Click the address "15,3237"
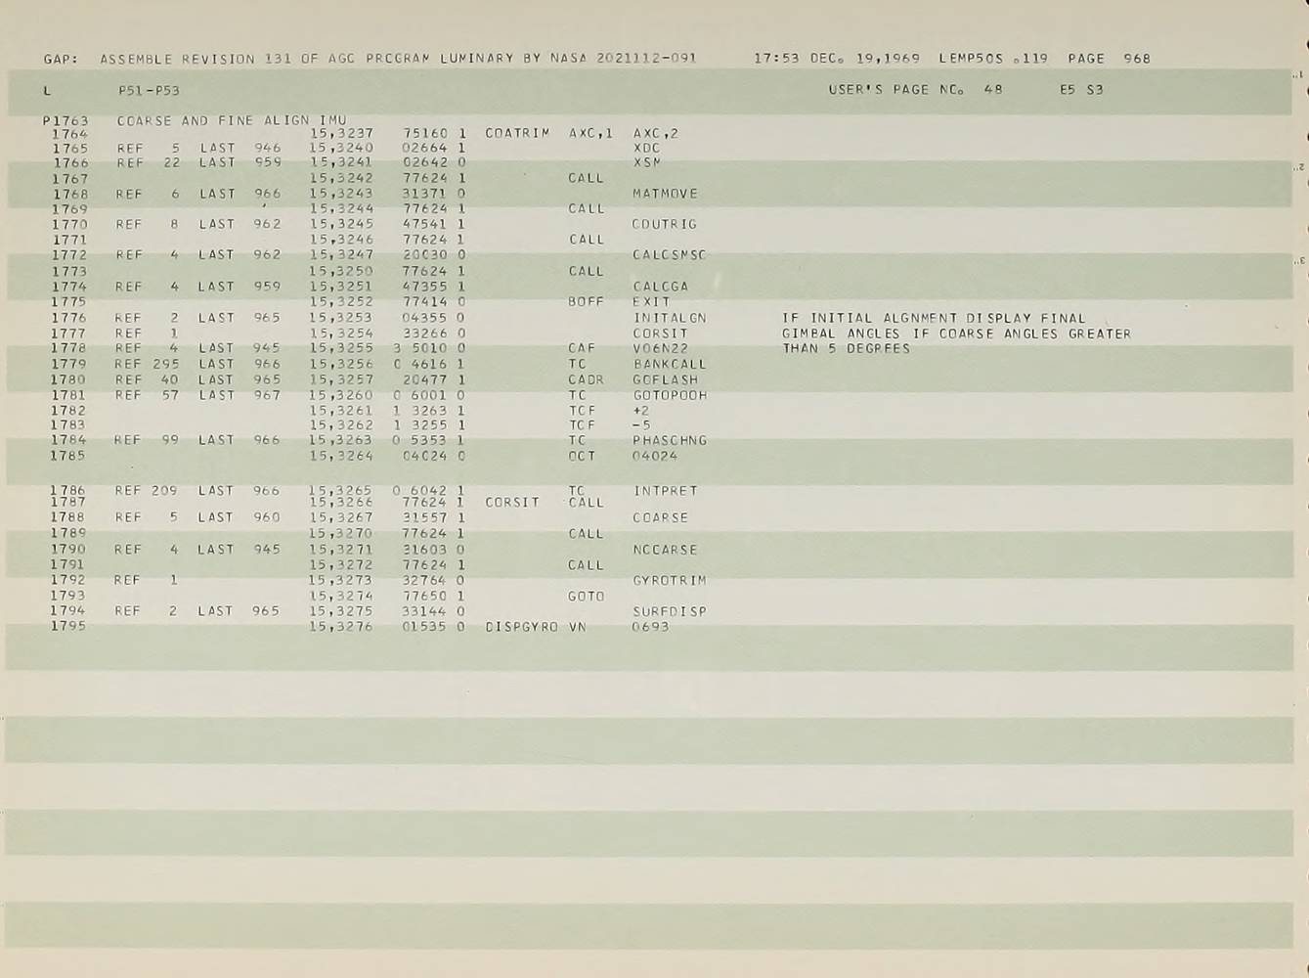Viewport: 1309px width, 978px height. pos(341,133)
